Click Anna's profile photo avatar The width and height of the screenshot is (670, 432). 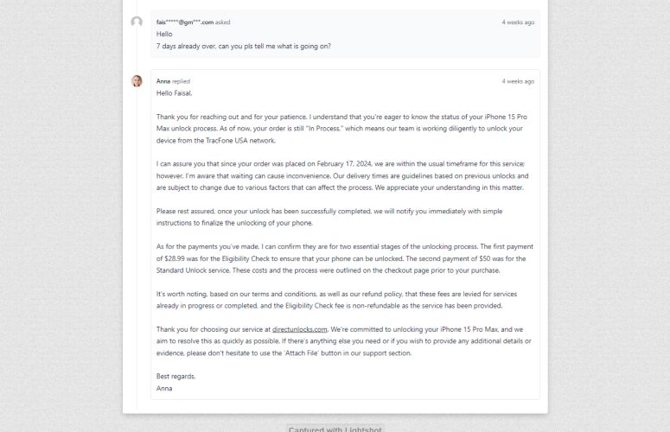click(137, 81)
